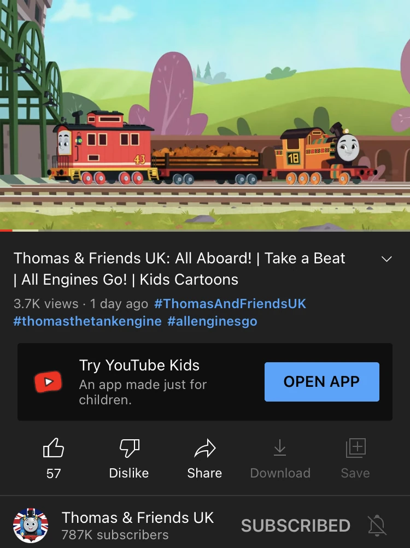The width and height of the screenshot is (410, 548).
Task: Open the #allenginesgo hashtag link
Action: pyautogui.click(x=212, y=321)
